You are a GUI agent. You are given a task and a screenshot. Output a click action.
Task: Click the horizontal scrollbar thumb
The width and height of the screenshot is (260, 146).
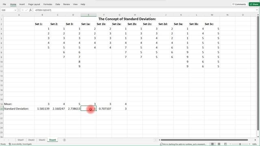(x=204, y=140)
